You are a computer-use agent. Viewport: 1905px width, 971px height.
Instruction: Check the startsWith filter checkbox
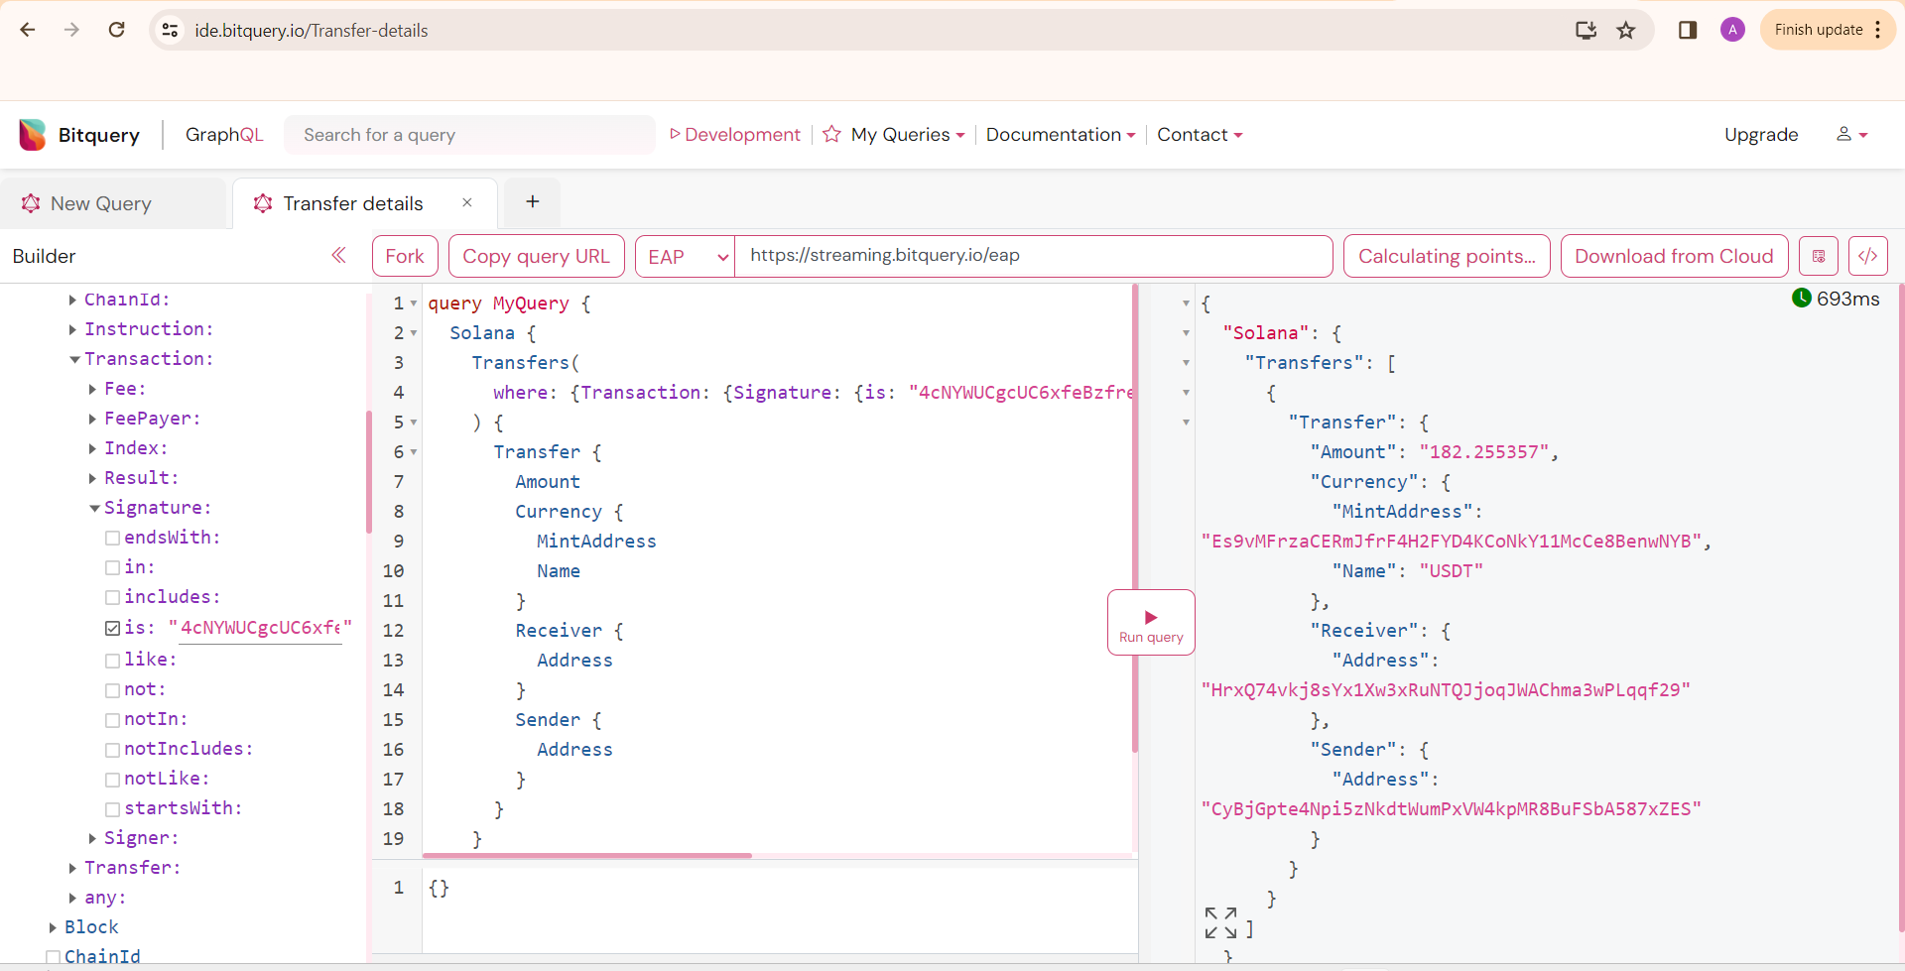(113, 809)
